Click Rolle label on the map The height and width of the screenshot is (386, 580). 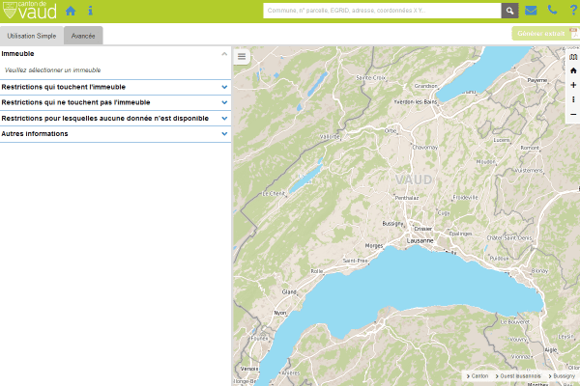point(317,271)
